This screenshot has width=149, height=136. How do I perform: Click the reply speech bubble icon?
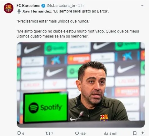tap(19, 133)
